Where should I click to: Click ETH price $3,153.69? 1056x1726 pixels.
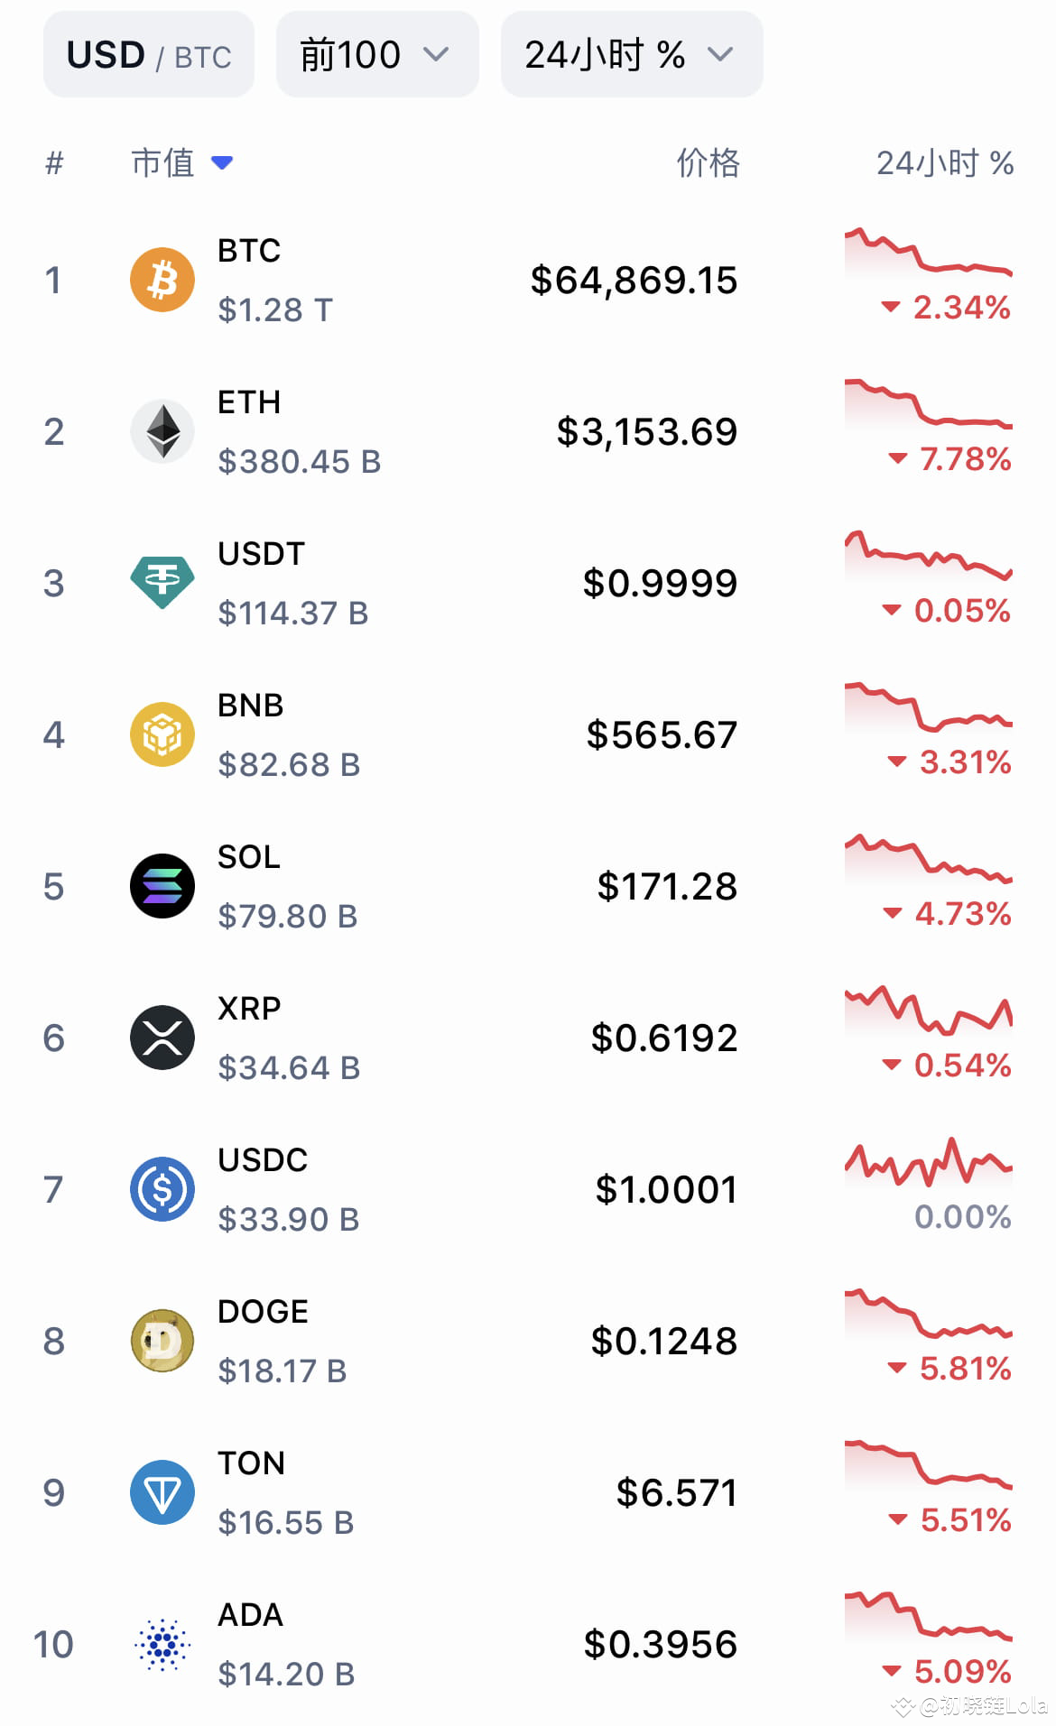click(646, 432)
